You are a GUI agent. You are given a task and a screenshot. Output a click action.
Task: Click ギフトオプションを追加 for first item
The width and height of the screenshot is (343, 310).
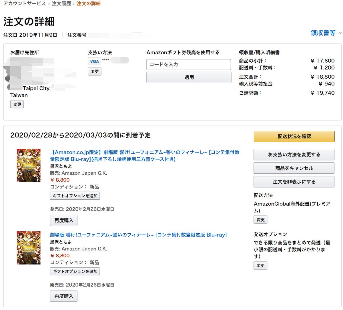point(75,196)
